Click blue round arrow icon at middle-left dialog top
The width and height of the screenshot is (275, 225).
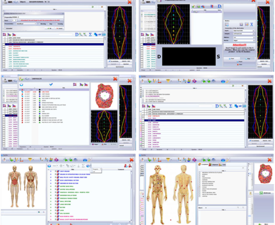(21, 84)
